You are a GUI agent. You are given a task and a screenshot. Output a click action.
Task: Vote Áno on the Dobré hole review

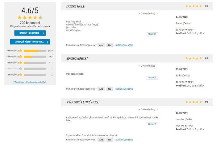pos(101,45)
